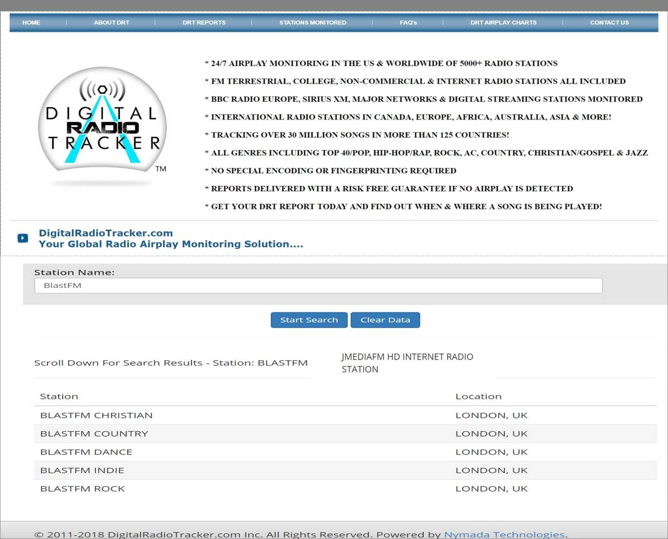668x539 pixels.
Task: Click the Scroll Down For Search Results text
Action: (x=171, y=363)
